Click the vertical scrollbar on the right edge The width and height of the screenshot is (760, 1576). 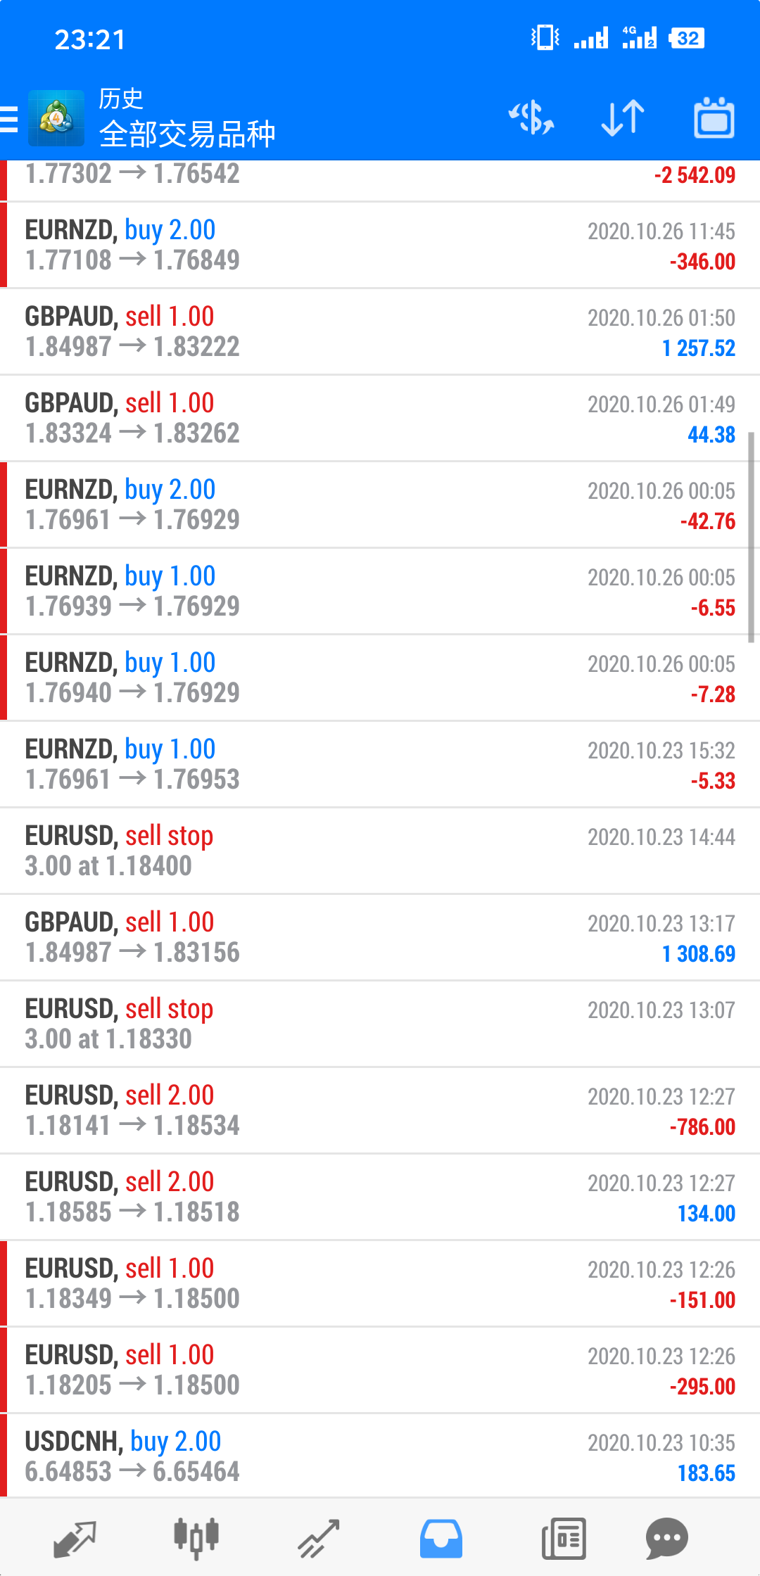tap(751, 538)
